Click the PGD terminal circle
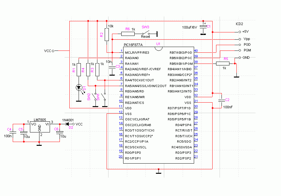Screen dimensions: 281x196 [x=240, y=45]
